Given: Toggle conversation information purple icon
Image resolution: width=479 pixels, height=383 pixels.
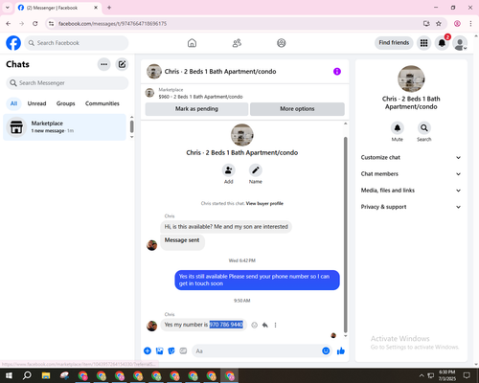Looking at the screenshot, I should pyautogui.click(x=337, y=72).
